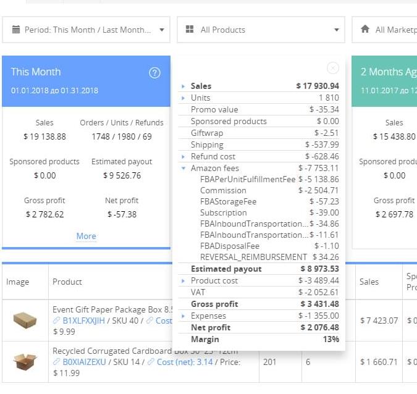Expand the Expenses row
This screenshot has width=417, height=394.
[183, 316]
